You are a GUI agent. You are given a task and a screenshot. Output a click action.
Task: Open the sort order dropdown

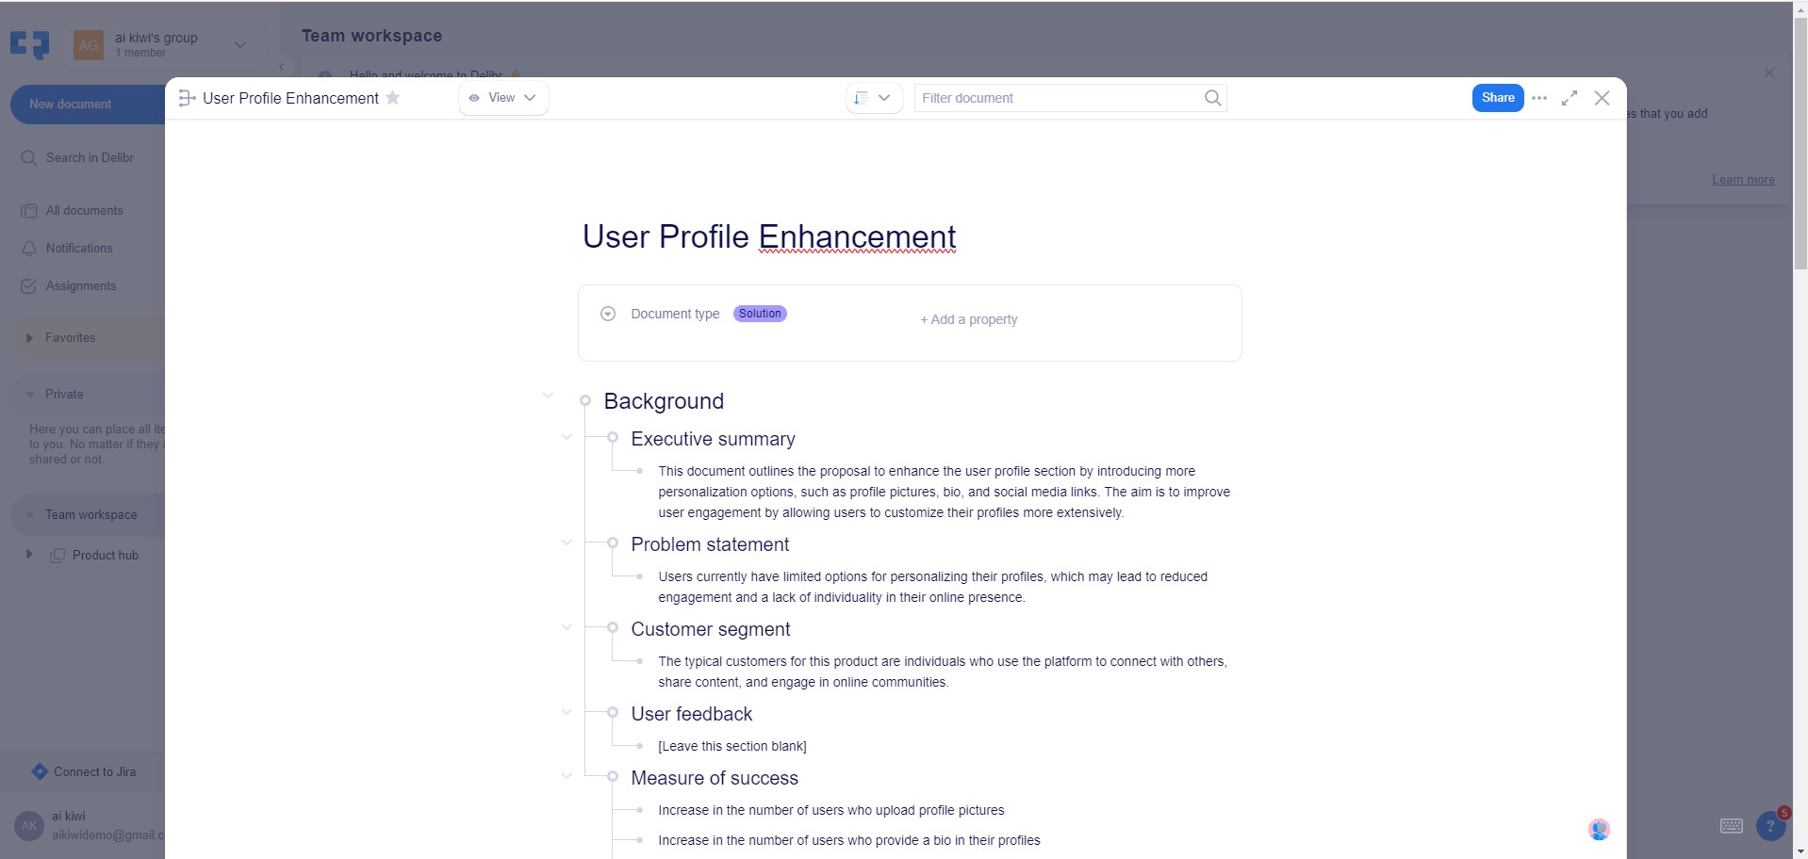point(873,98)
